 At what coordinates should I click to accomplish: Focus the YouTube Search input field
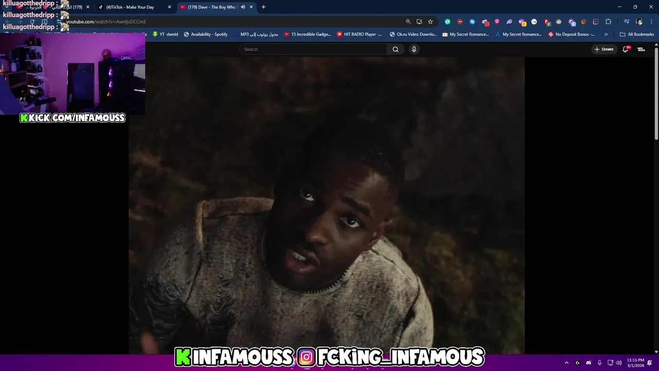pyautogui.click(x=313, y=49)
